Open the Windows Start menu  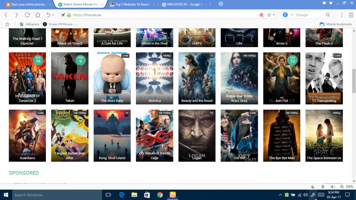pos(6,195)
